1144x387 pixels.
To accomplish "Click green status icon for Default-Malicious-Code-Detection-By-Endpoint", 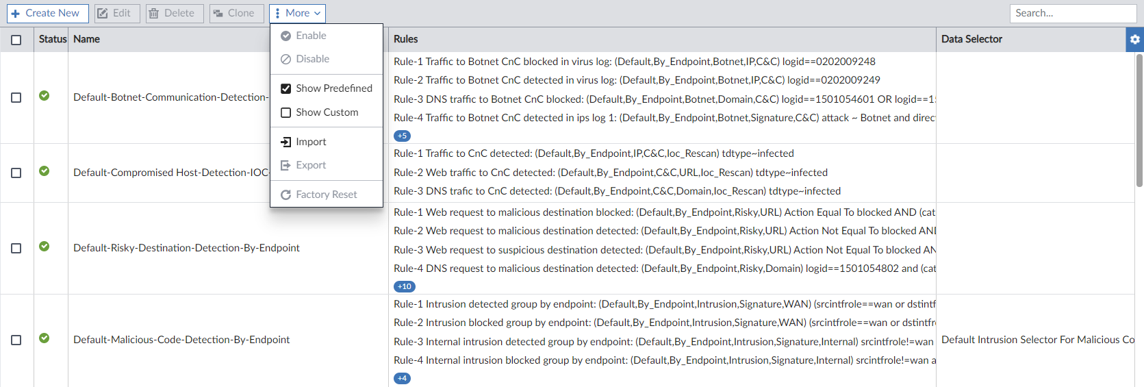I will 44,338.
